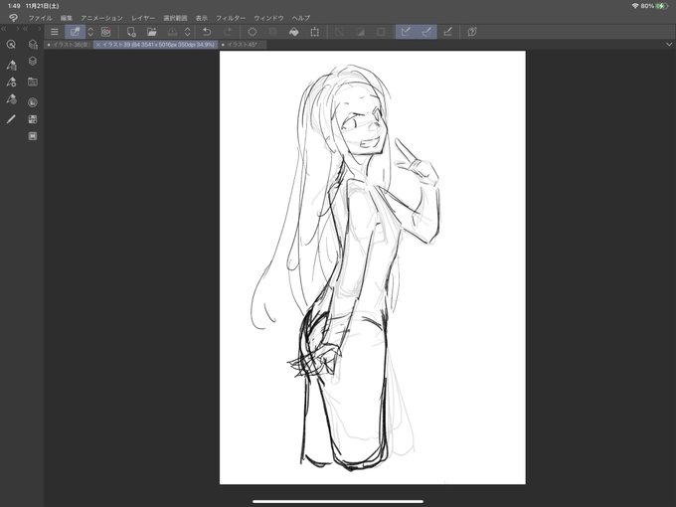This screenshot has width=676, height=507.
Task: Toggle Snap to Ruler
Action: 406,32
